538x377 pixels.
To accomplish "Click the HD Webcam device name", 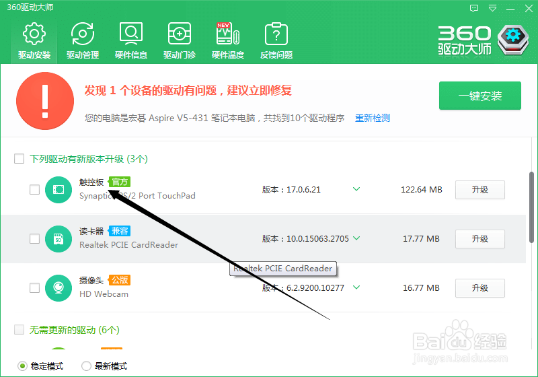I will (104, 294).
